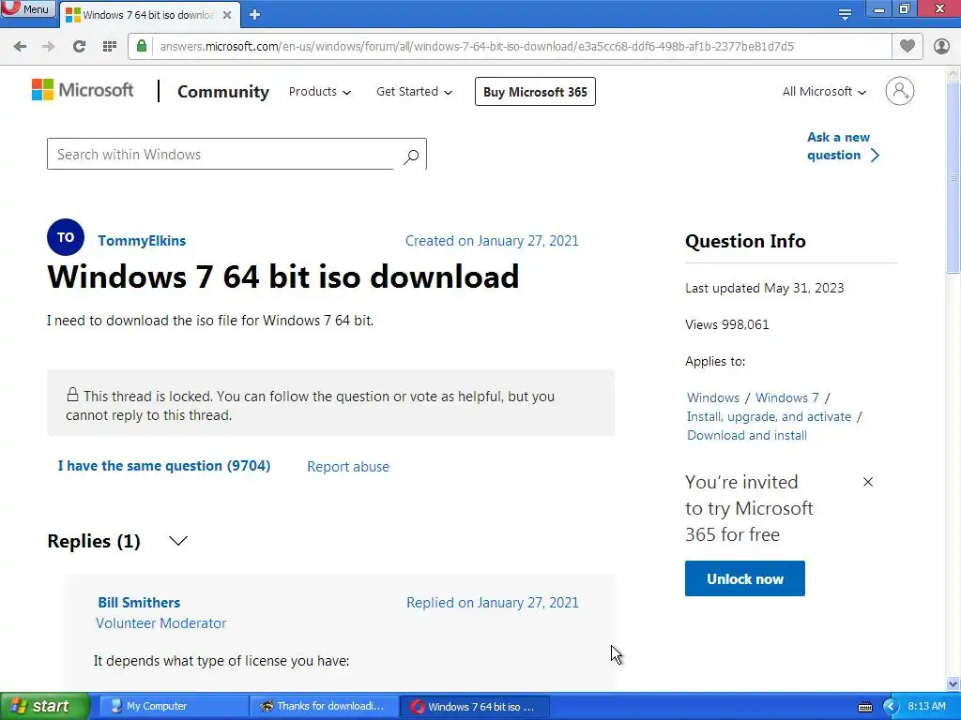
Task: Open a new tab with plus icon
Action: pyautogui.click(x=255, y=15)
